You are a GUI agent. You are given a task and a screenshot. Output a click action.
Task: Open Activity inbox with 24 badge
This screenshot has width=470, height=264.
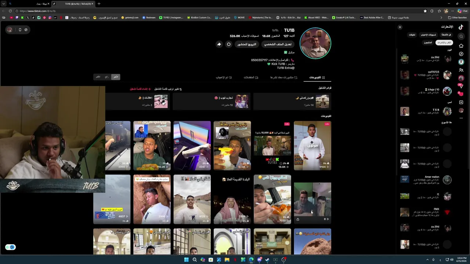[461, 86]
